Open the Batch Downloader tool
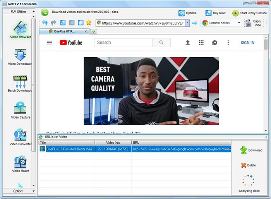This screenshot has height=199, width=271. point(20,84)
